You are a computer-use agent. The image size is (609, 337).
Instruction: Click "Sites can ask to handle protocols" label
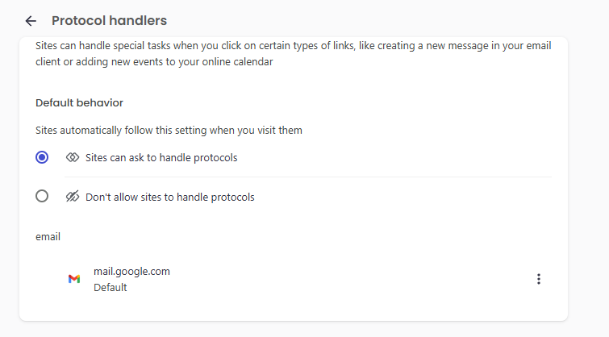[161, 158]
